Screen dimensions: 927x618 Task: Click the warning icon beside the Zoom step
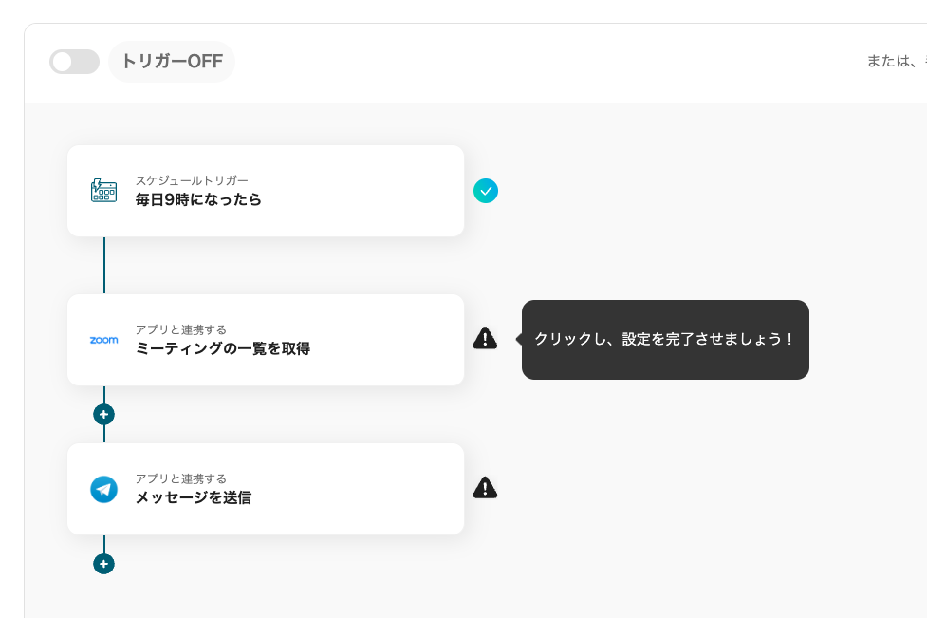tap(485, 338)
